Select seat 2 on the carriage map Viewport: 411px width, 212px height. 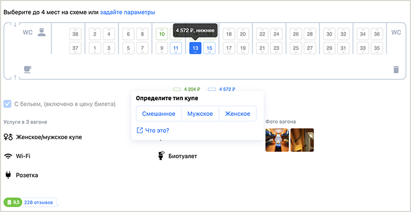(95, 34)
